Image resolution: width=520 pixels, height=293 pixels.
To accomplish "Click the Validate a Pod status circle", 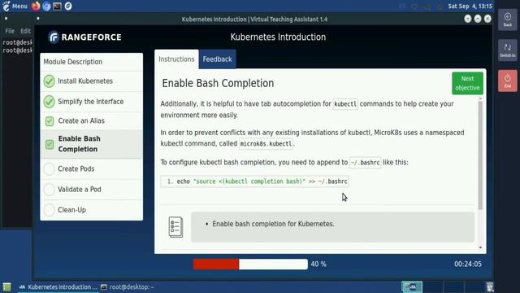I will tap(49, 190).
